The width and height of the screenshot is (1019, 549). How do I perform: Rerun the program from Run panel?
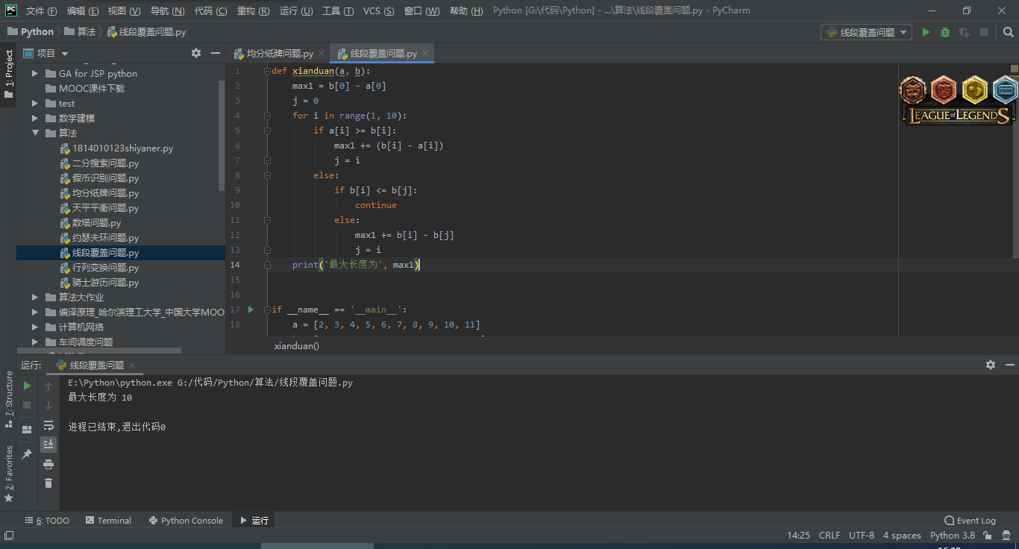coord(27,386)
